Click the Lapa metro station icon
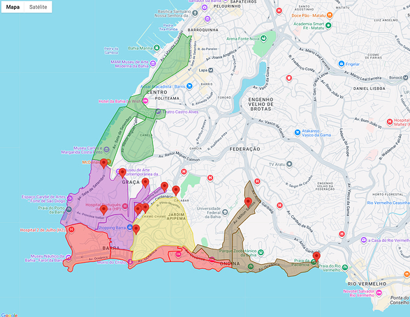The image size is (410, 317). 210,70
